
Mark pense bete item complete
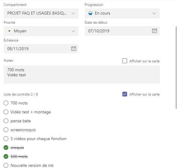(6, 121)
